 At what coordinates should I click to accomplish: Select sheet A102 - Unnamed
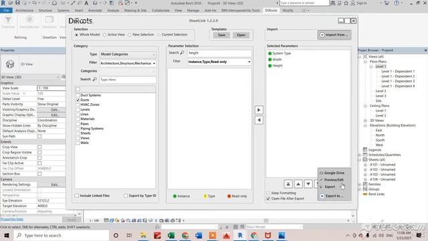tap(383, 169)
